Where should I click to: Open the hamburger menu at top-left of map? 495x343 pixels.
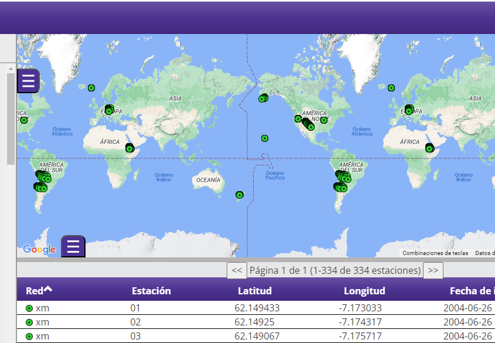point(28,81)
